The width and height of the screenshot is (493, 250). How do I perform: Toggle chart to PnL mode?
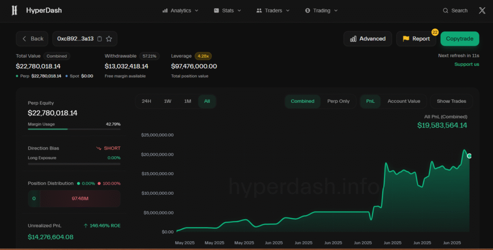click(370, 101)
